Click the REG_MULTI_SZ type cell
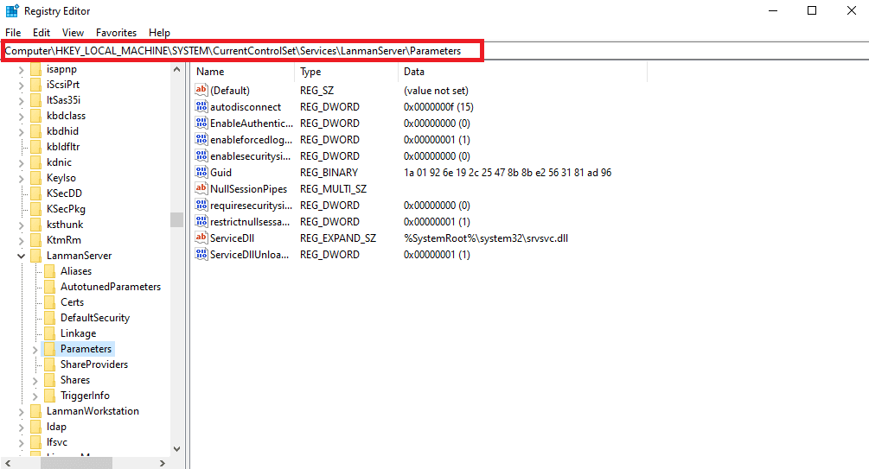The width and height of the screenshot is (869, 469). (x=333, y=189)
